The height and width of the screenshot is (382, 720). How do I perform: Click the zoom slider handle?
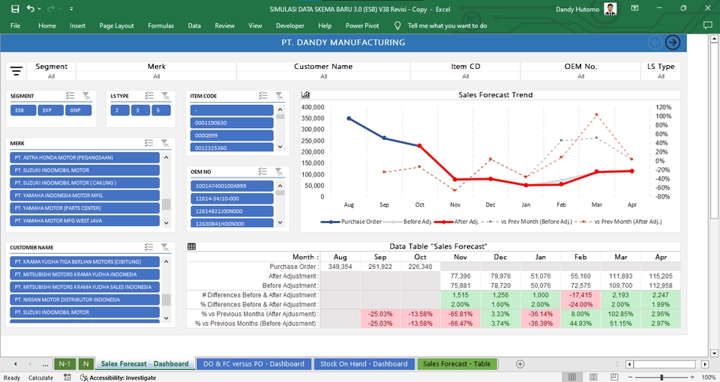pos(661,377)
